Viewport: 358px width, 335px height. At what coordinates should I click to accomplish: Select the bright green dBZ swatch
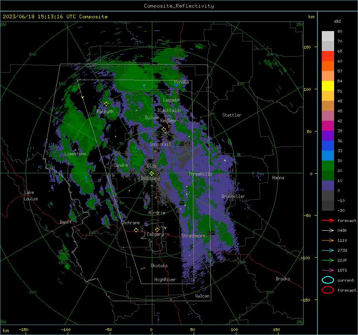click(x=328, y=165)
